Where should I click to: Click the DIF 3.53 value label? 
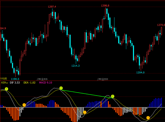tap(15, 83)
